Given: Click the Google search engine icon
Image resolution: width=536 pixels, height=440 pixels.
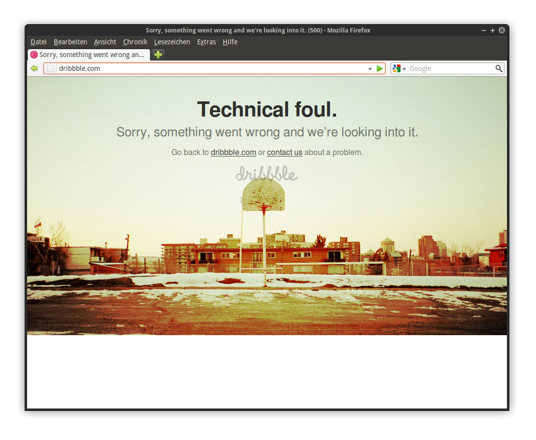Looking at the screenshot, I should pyautogui.click(x=397, y=68).
